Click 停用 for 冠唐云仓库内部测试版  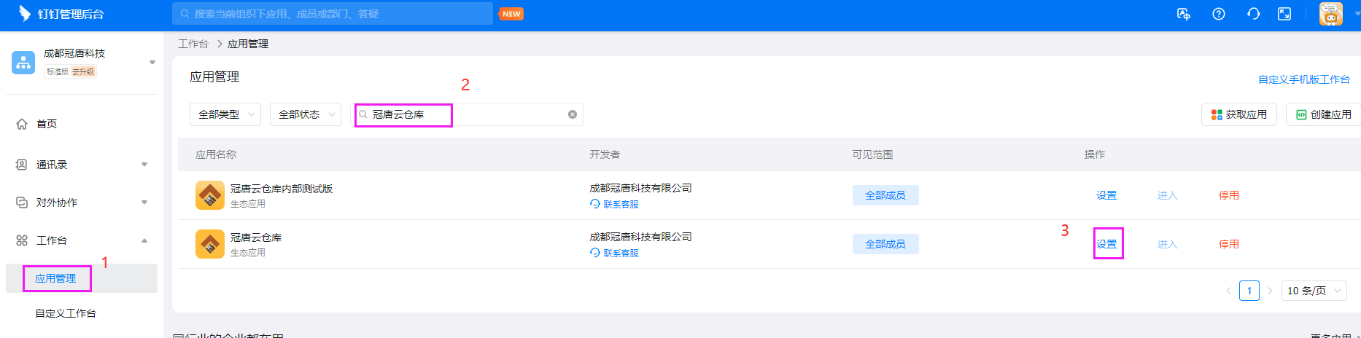(x=1229, y=195)
